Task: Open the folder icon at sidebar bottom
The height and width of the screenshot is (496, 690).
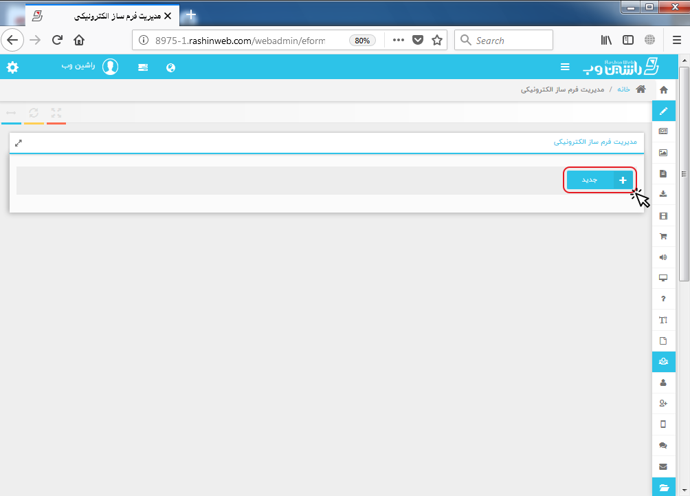Action: tap(664, 487)
